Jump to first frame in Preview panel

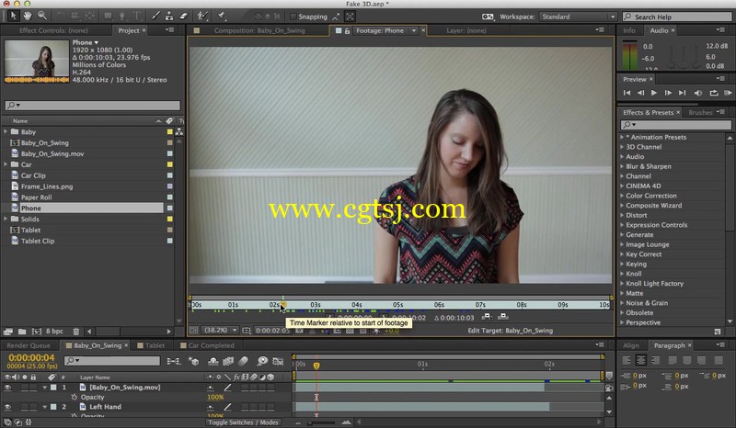[x=627, y=93]
